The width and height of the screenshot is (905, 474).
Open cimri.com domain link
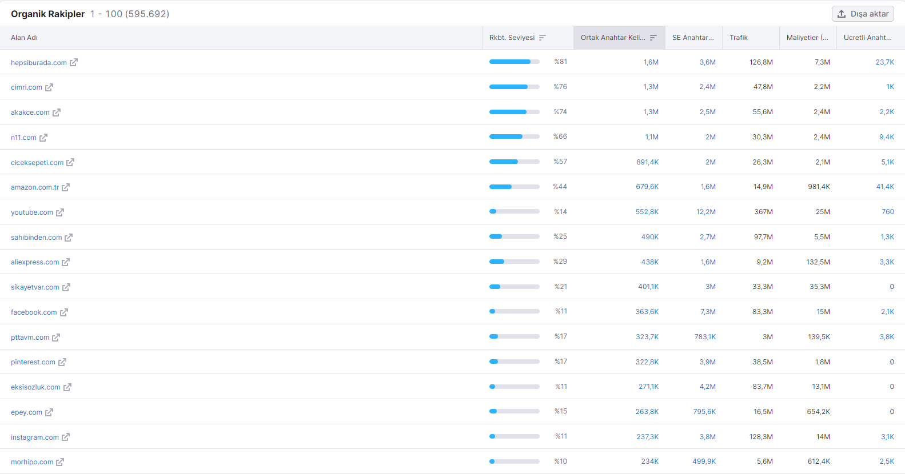tap(26, 87)
